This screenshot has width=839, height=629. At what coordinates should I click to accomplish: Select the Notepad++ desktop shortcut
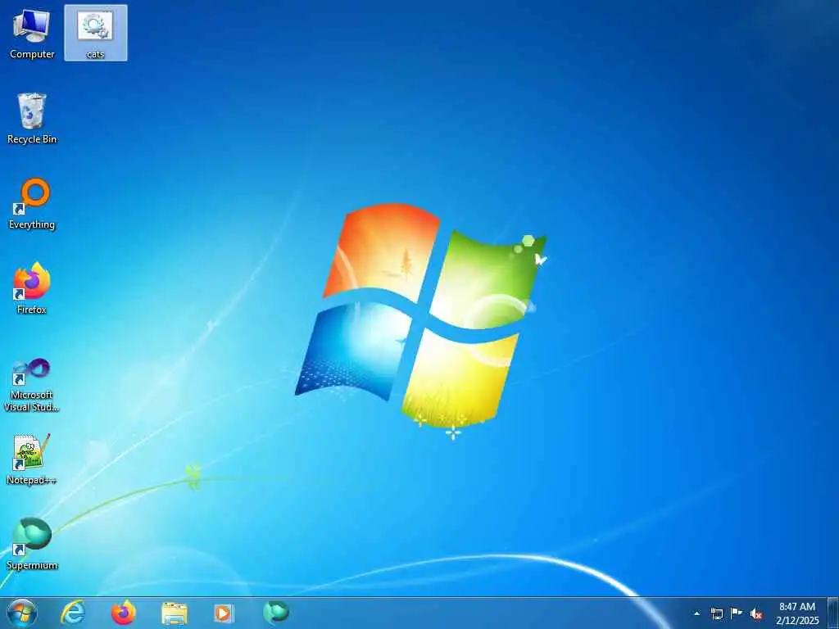click(x=32, y=459)
